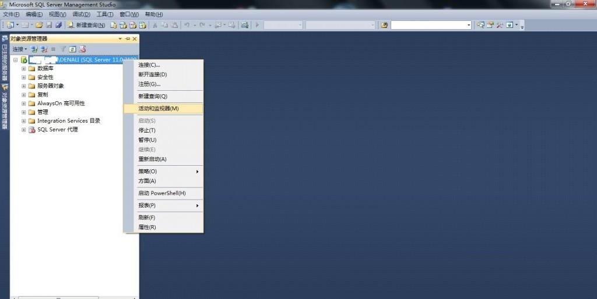The height and width of the screenshot is (299, 597).
Task: Choose 属性(R) in context menu
Action: pos(163,227)
